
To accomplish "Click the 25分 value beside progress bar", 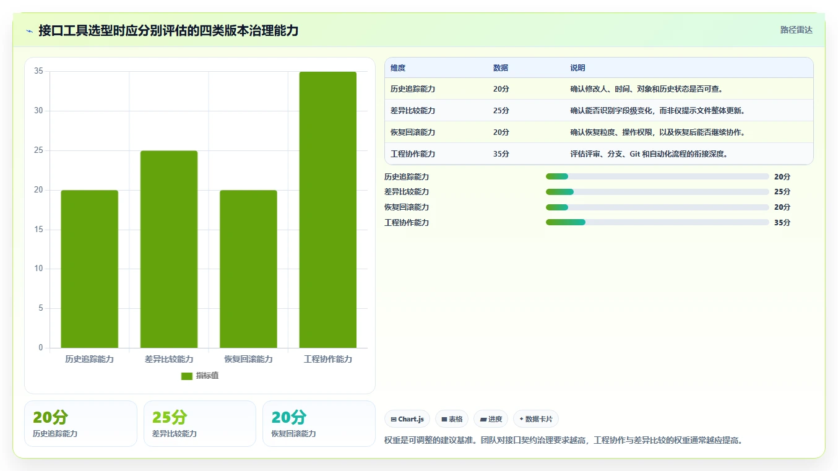I will click(x=782, y=192).
